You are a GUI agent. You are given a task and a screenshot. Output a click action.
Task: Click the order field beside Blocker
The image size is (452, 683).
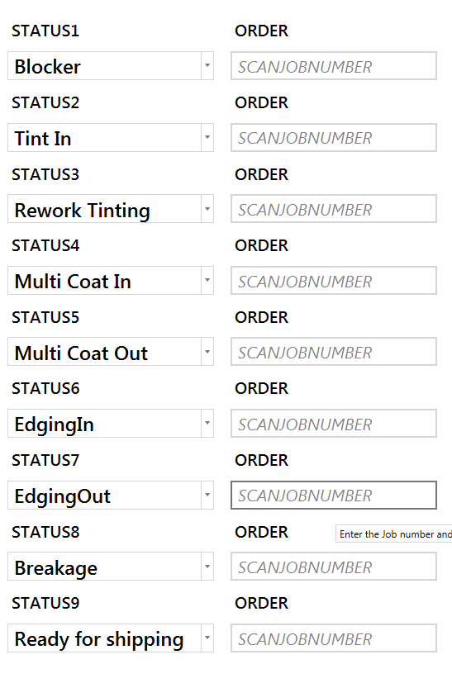(x=334, y=66)
